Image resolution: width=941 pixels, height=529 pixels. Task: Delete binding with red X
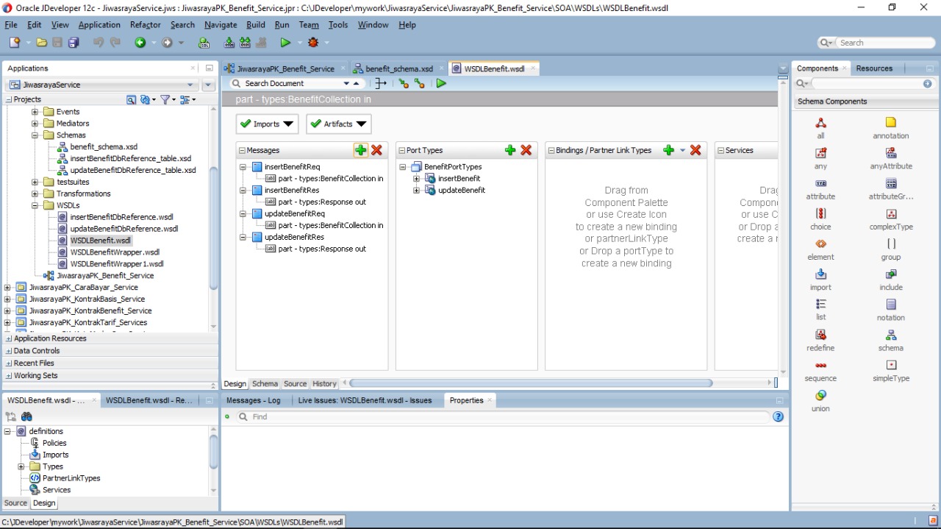coord(695,150)
